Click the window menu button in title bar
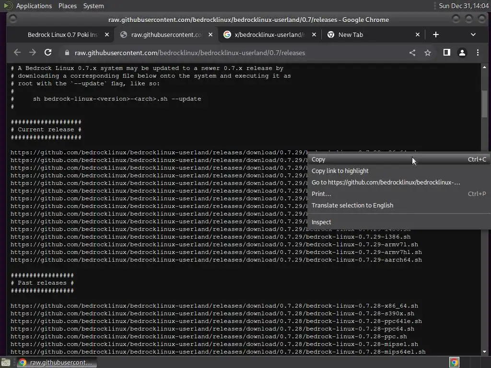Image resolution: width=491 pixels, height=368 pixels. [x=12, y=19]
